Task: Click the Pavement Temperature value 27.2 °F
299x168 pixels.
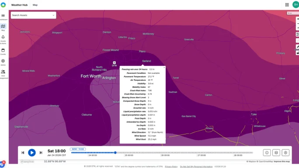Action: tap(151, 77)
